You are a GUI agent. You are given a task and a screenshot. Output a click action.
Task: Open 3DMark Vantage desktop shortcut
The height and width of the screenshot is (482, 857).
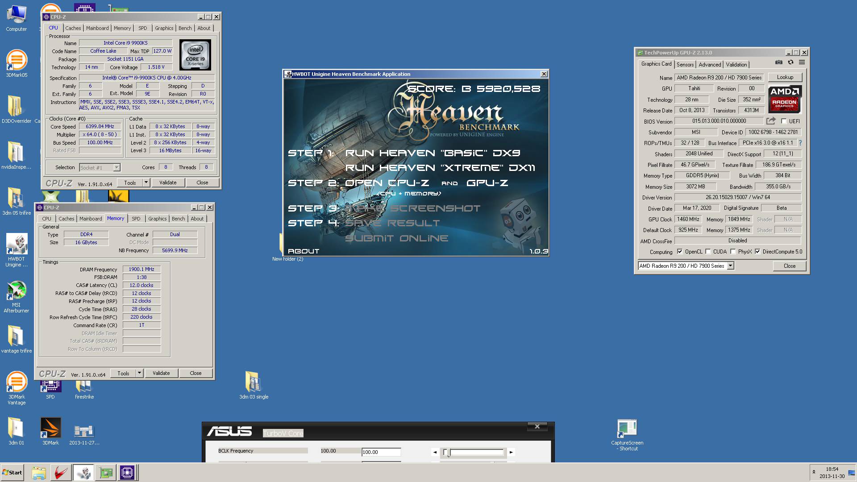click(x=17, y=388)
